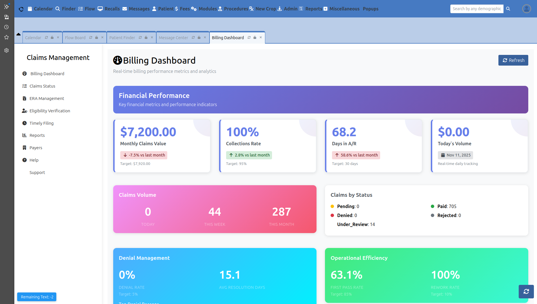Click the demographic search input field
Image resolution: width=537 pixels, height=304 pixels.
point(476,9)
